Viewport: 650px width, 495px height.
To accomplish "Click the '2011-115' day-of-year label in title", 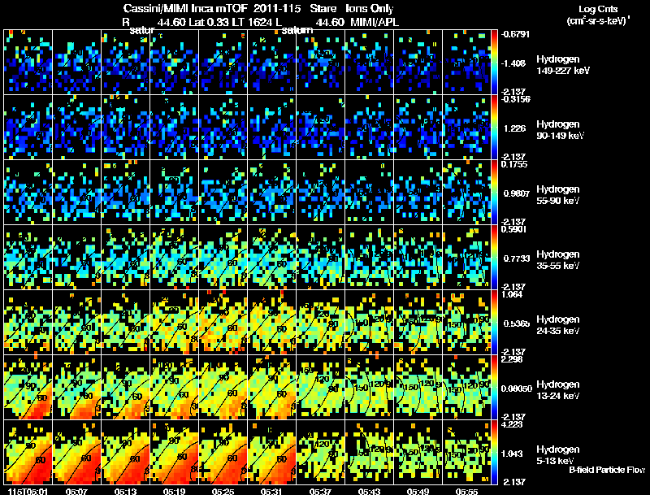I will 276,8.
